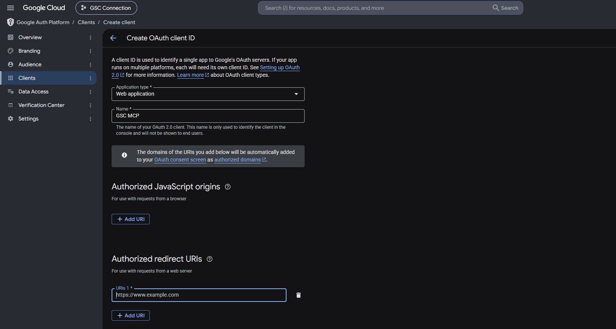Click the Verification Center checkbox icon
This screenshot has width=616, height=329.
coord(11,105)
